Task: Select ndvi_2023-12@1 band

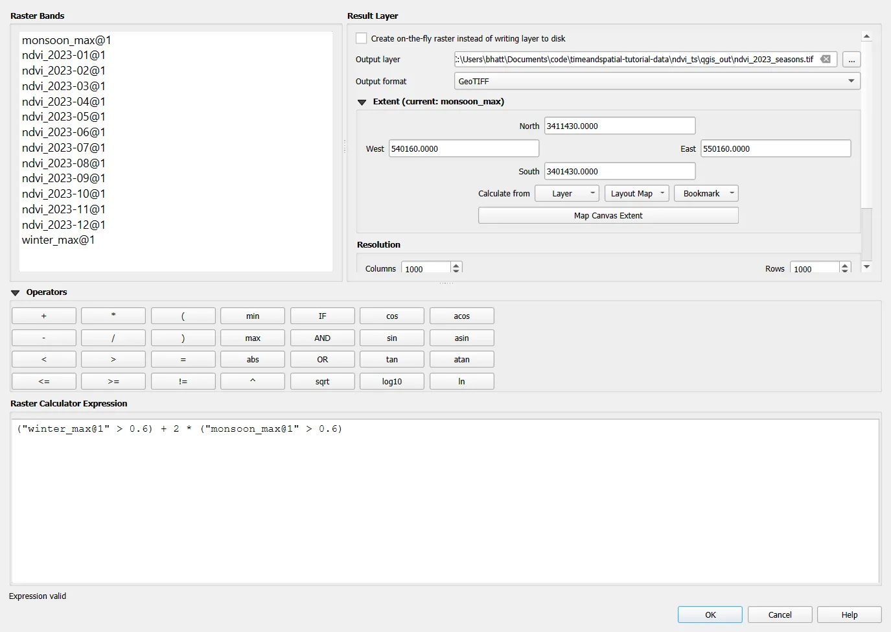Action: [64, 225]
